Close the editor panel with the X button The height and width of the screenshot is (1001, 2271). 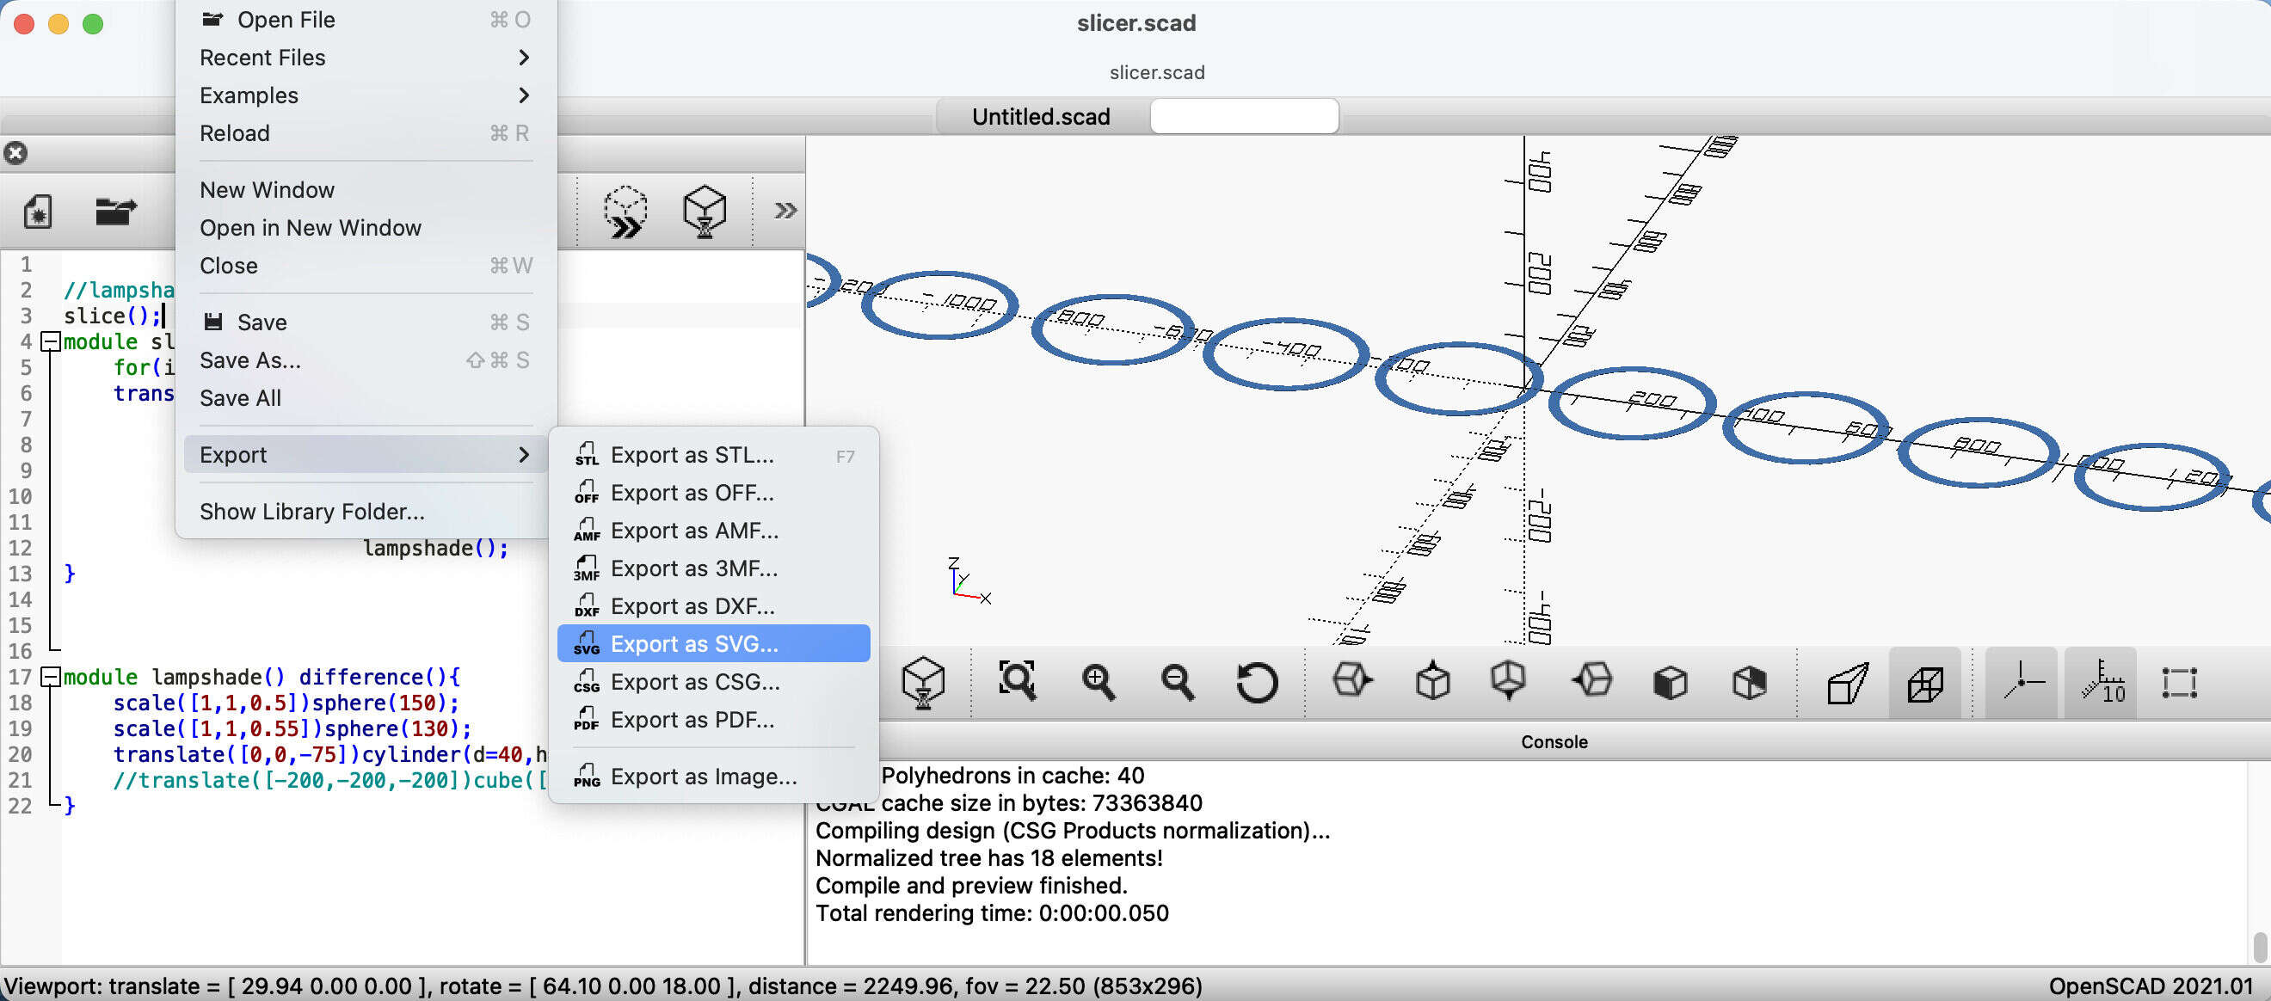click(x=15, y=153)
